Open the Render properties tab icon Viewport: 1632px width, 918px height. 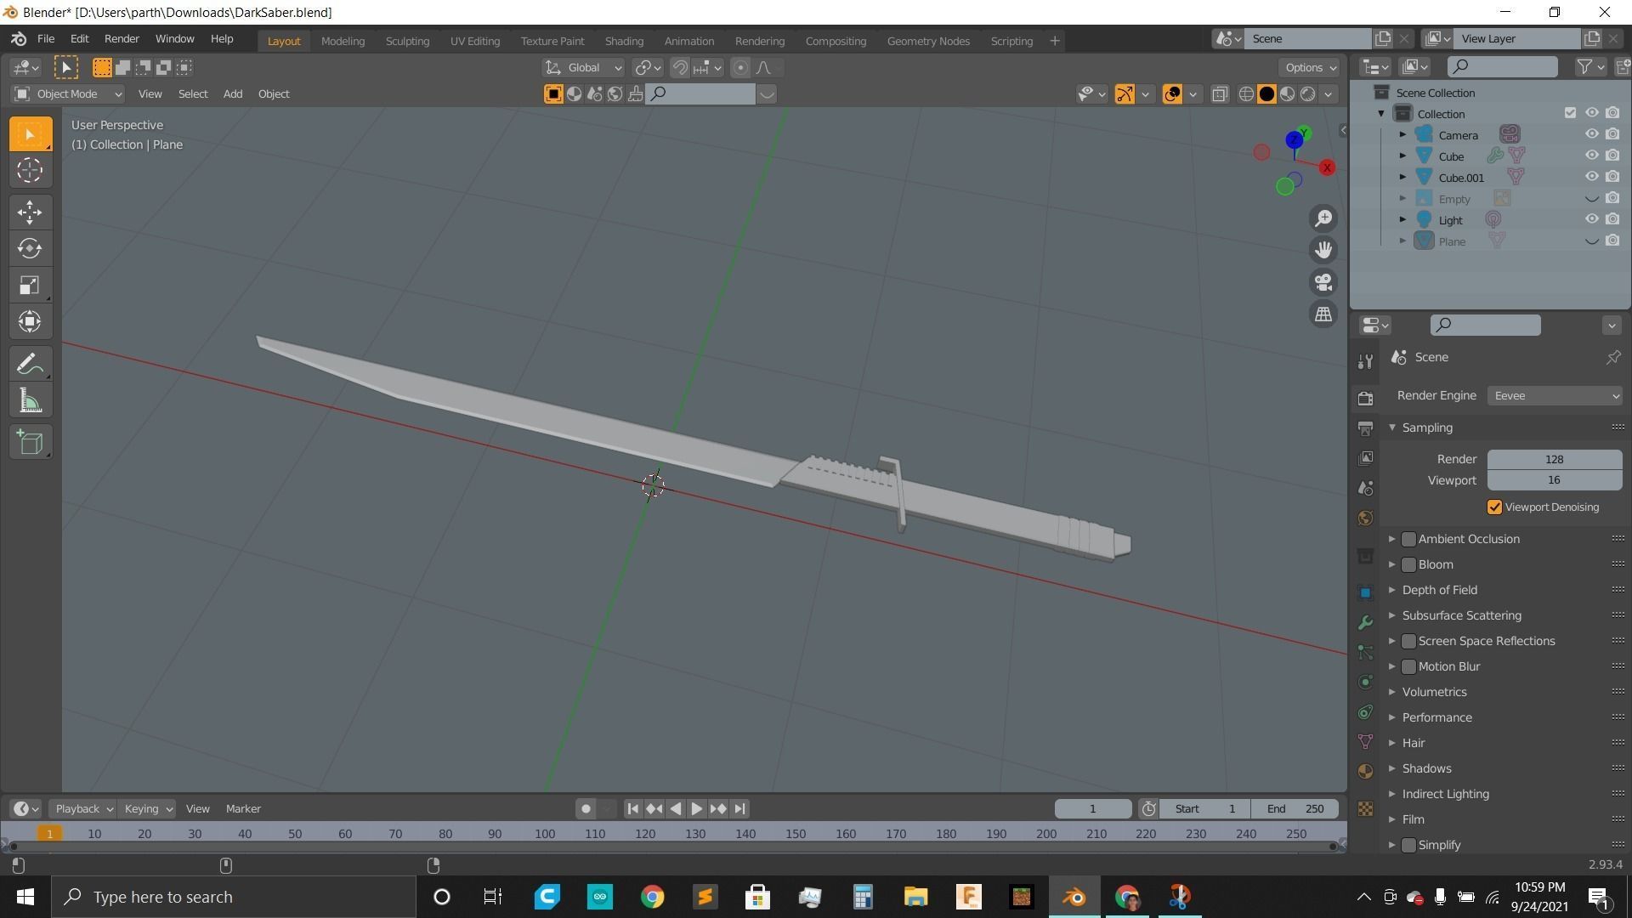[1365, 398]
